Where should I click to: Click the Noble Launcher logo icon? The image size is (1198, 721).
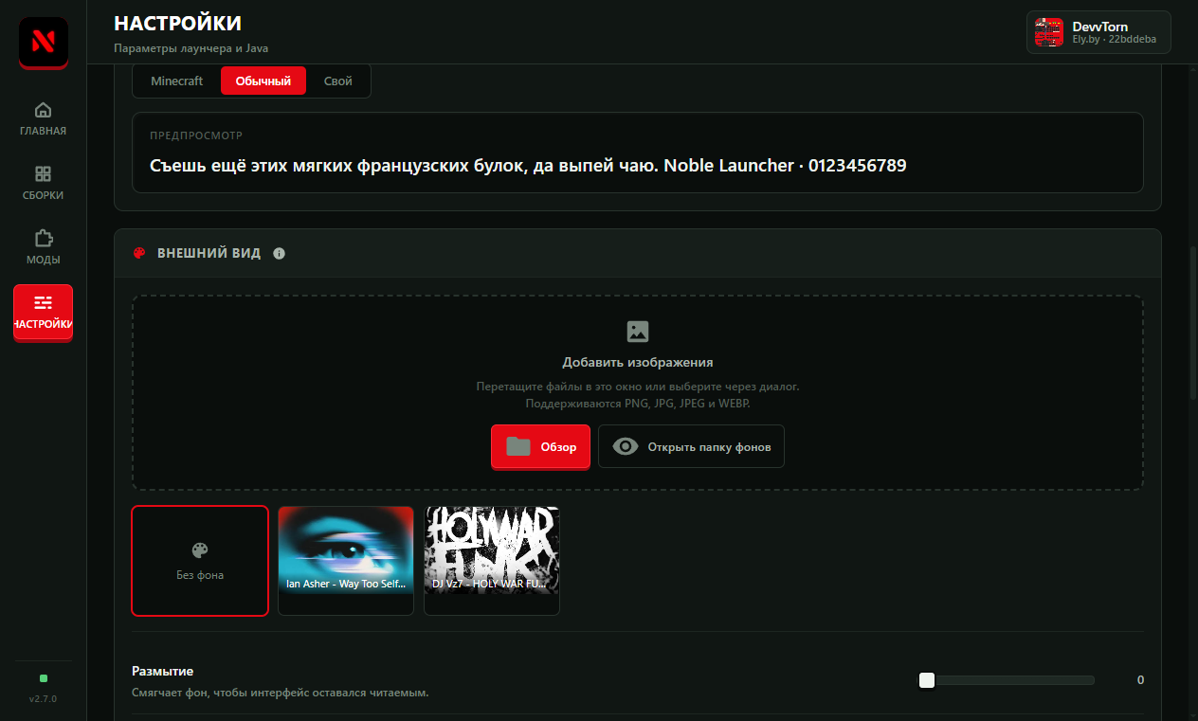[x=43, y=43]
